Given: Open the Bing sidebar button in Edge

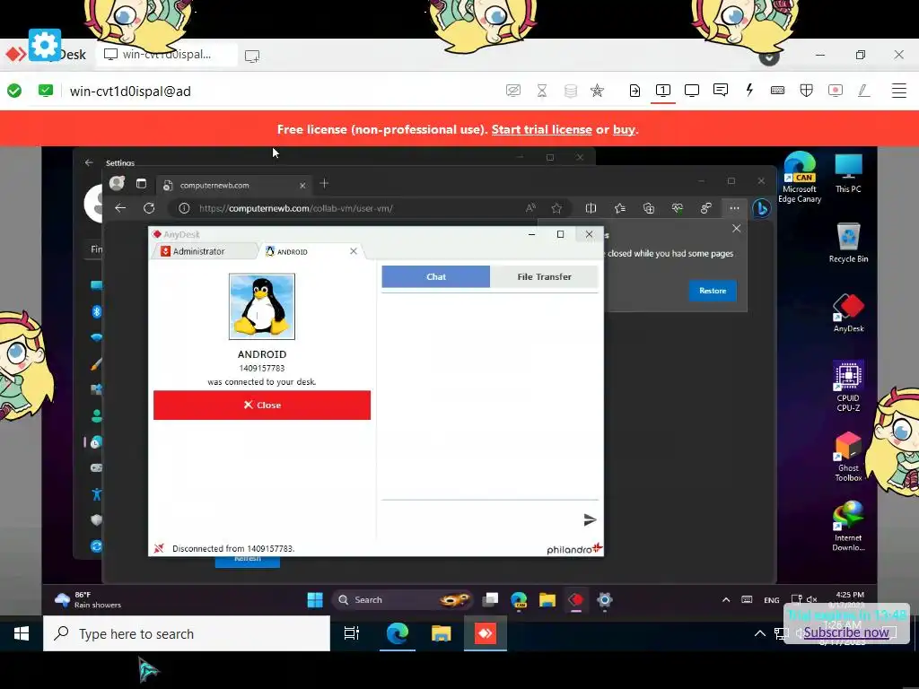Looking at the screenshot, I should 761,208.
